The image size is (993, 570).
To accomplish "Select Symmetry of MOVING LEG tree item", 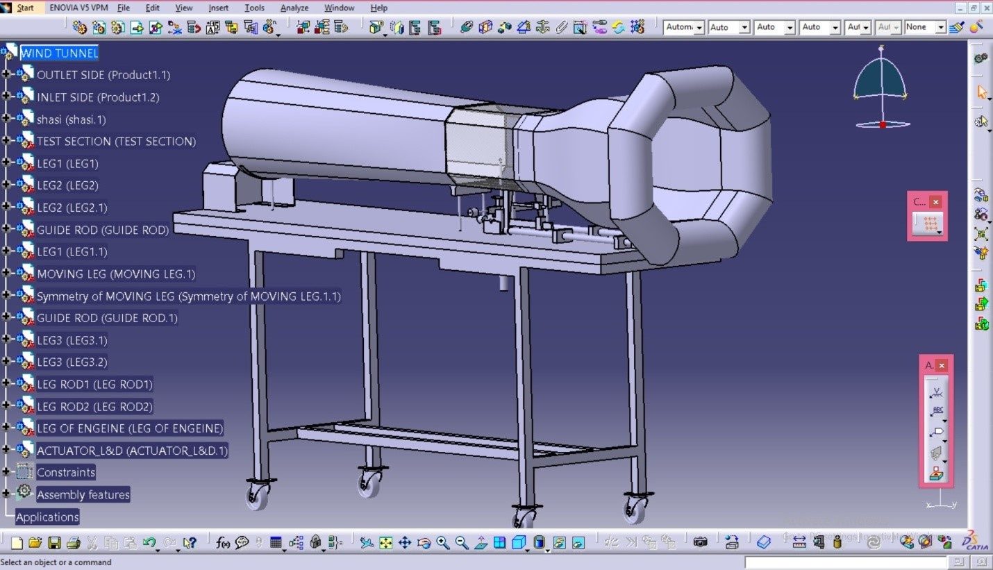I will coord(188,296).
